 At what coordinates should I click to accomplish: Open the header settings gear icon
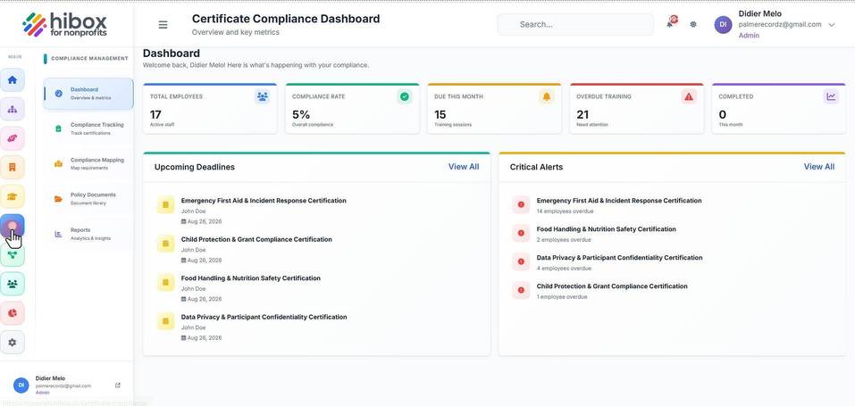[693, 24]
